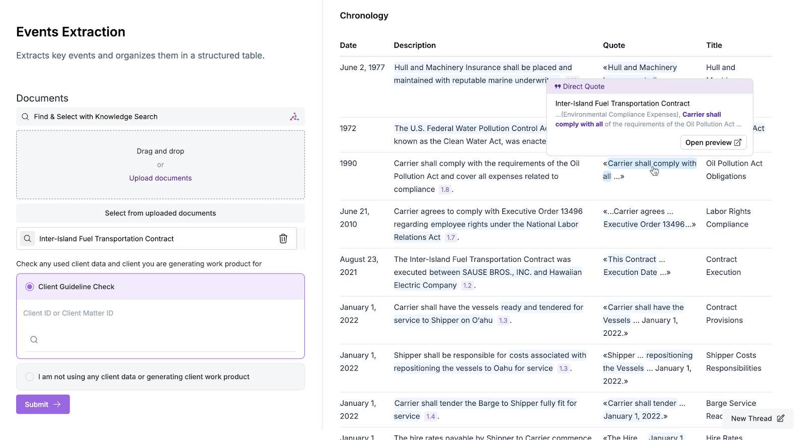
Task: Click Select from uploaded documents button
Action: point(160,213)
